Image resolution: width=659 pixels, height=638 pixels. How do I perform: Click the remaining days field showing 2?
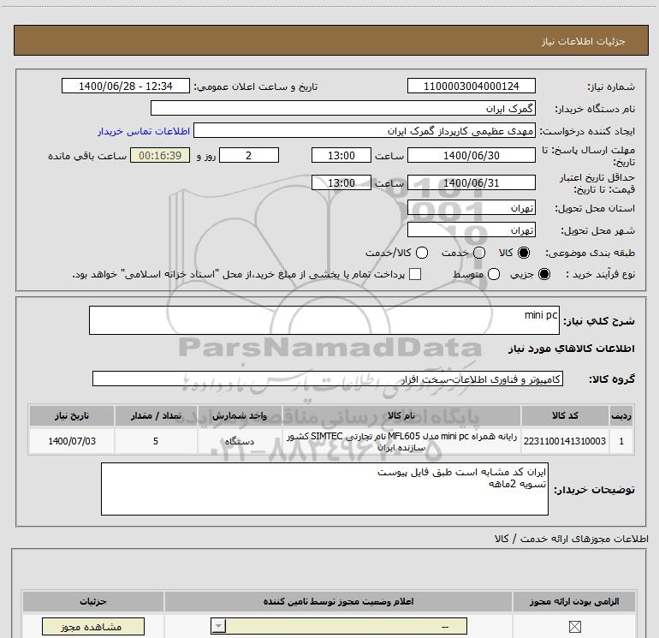[x=249, y=156]
